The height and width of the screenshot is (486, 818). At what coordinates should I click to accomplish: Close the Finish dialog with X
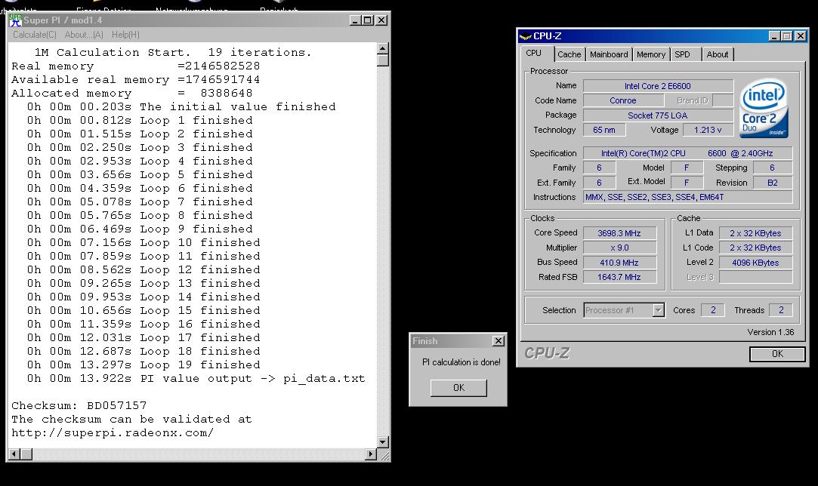[x=498, y=341]
